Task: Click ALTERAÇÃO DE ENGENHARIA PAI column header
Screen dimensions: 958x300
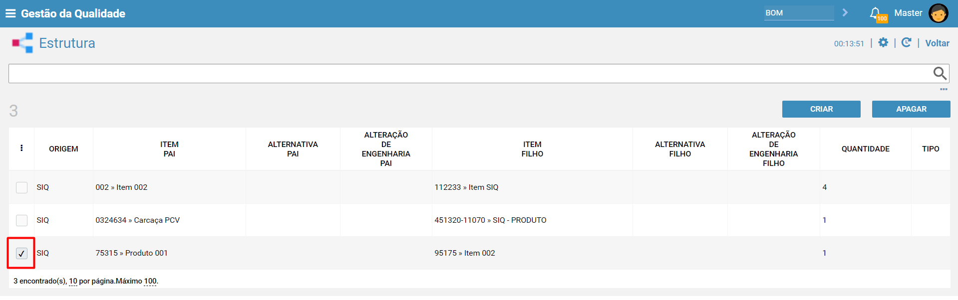Action: pyautogui.click(x=386, y=149)
